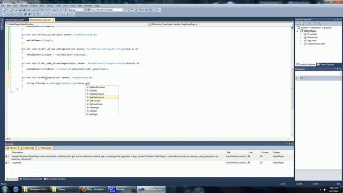
Task: Click the Save All toolbar icon
Action: [24, 10]
